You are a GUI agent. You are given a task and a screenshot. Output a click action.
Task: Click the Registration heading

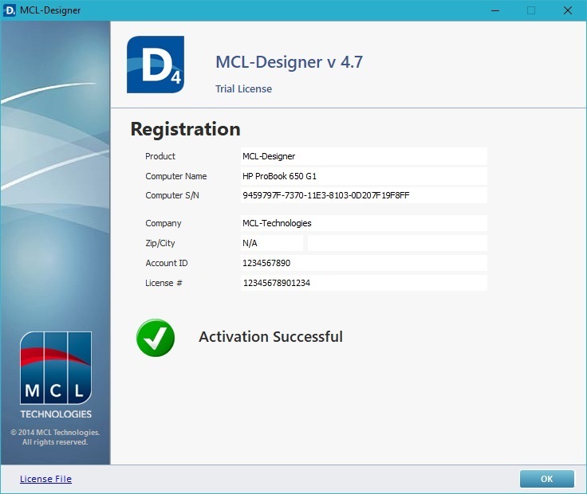point(185,129)
